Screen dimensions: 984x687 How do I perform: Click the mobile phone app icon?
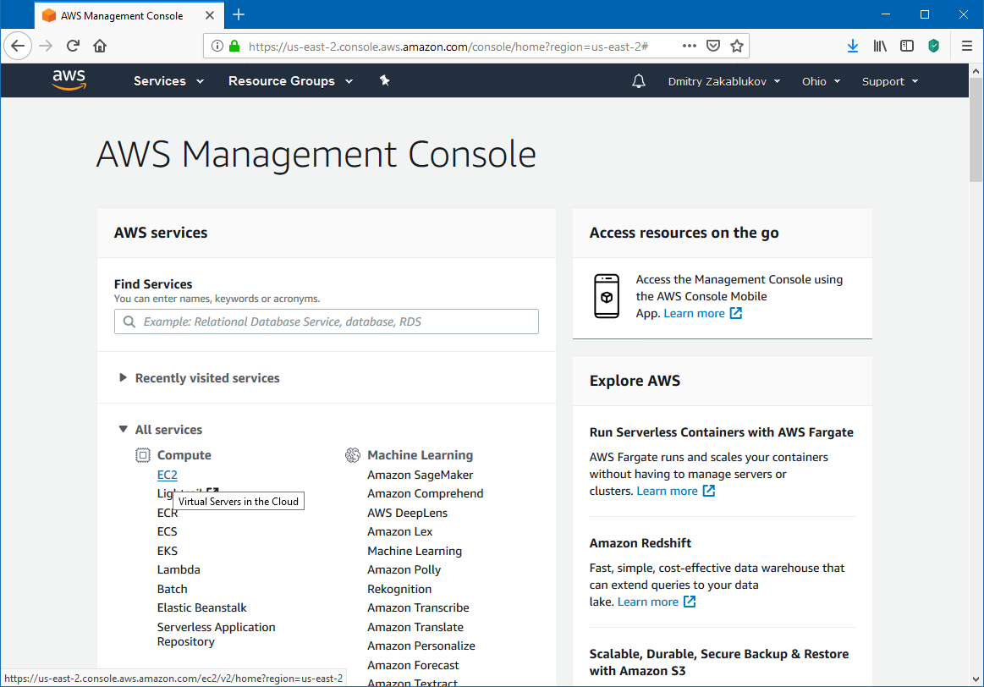pyautogui.click(x=606, y=296)
